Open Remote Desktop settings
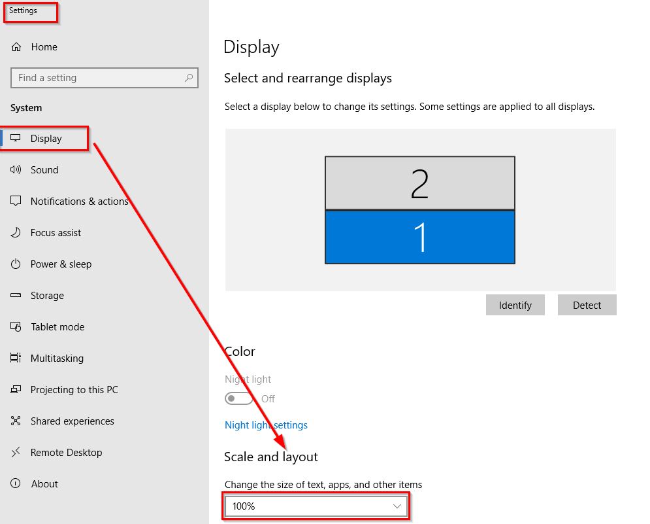Screen dimensions: 650x524 tap(67, 453)
